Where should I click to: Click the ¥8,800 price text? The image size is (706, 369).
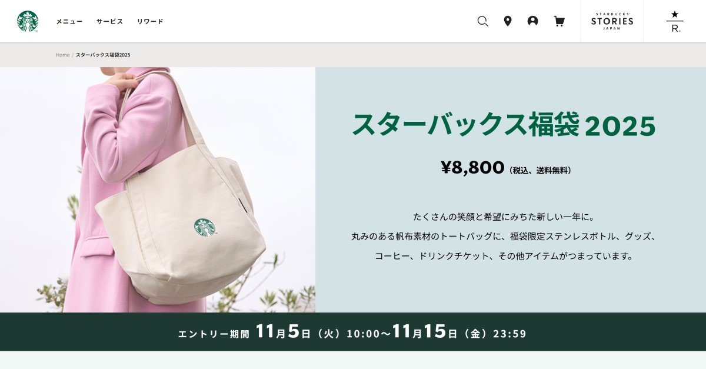(472, 168)
